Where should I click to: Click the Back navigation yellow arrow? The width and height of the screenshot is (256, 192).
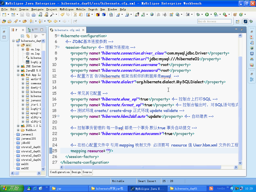(55, 21)
